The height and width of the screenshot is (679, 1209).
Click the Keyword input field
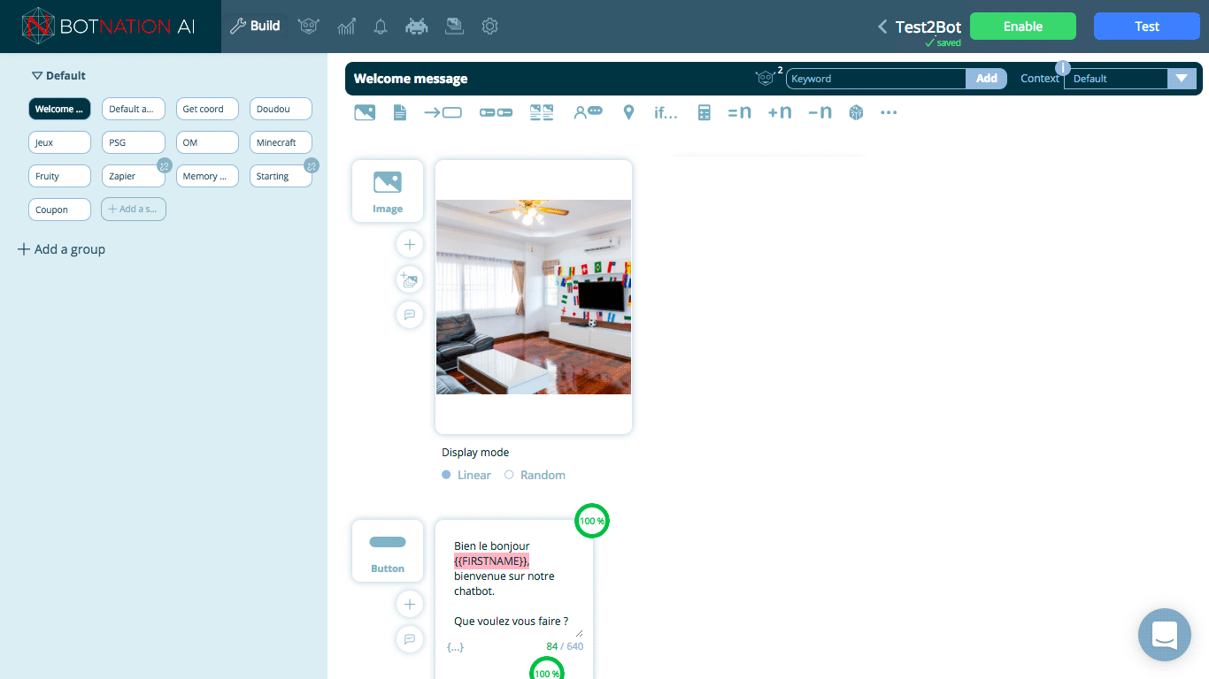click(875, 79)
